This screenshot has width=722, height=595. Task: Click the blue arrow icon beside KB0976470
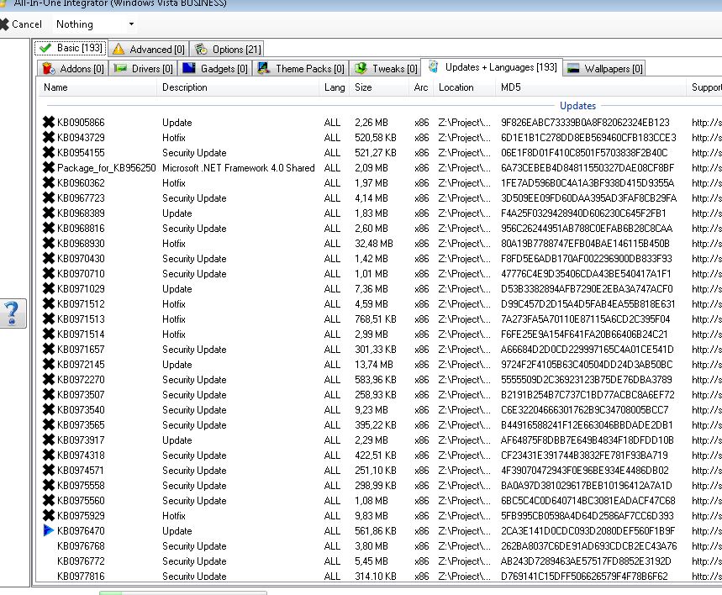[x=49, y=530]
